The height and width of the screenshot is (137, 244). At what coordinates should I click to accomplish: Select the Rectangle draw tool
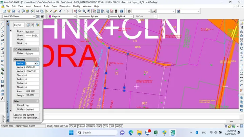2,40
